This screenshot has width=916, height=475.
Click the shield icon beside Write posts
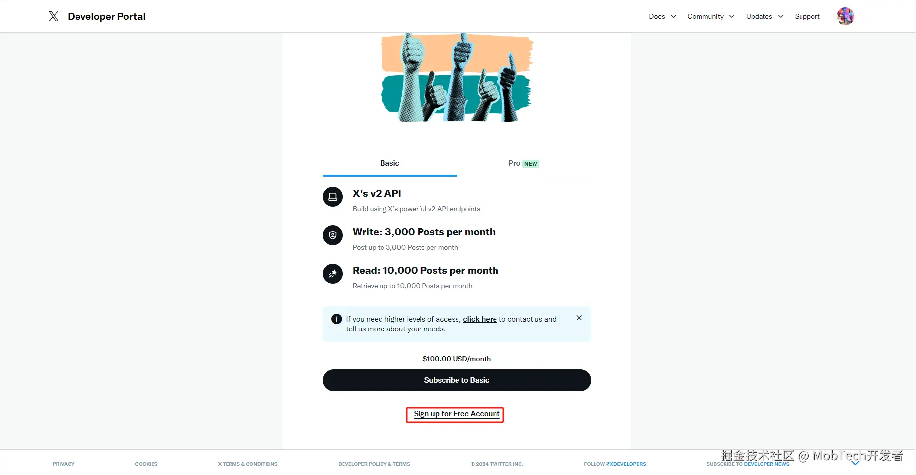[x=333, y=235]
